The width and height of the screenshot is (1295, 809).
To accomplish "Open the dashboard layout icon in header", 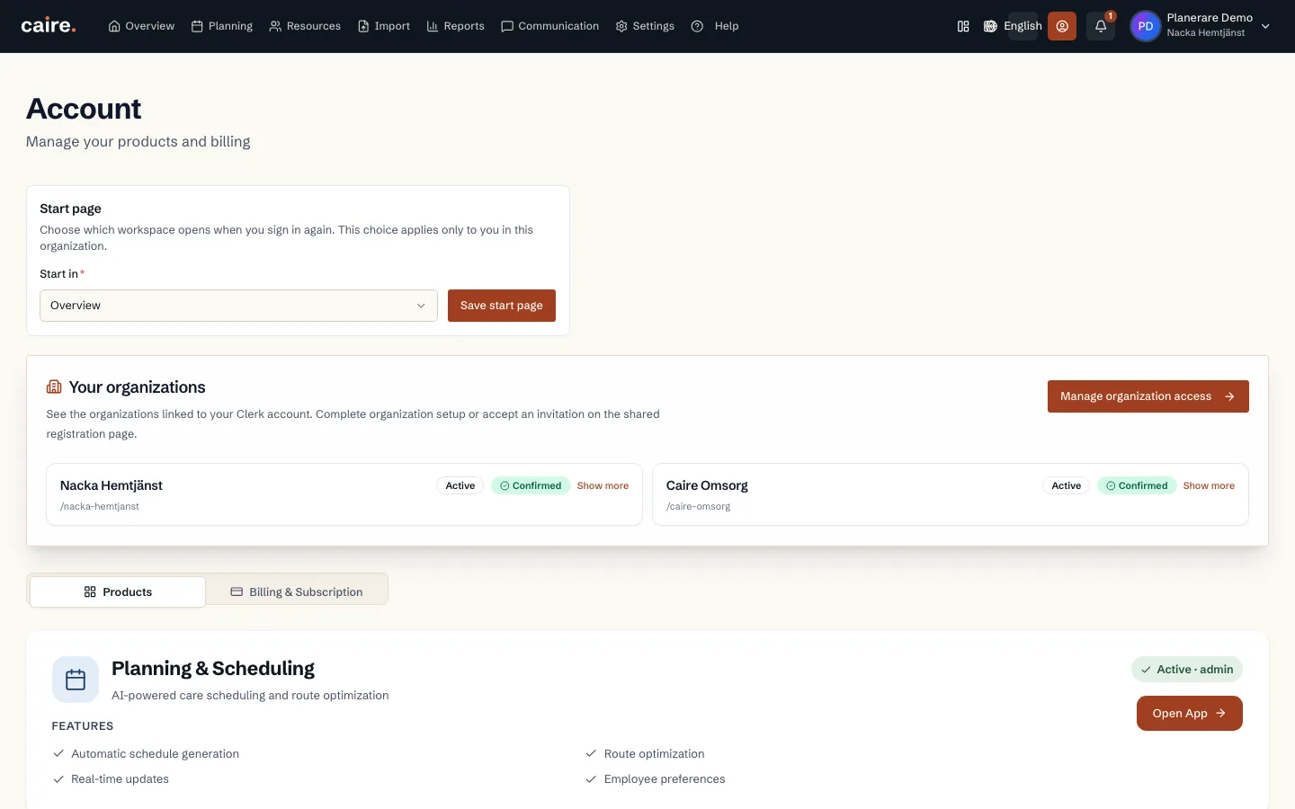I will coord(963,26).
